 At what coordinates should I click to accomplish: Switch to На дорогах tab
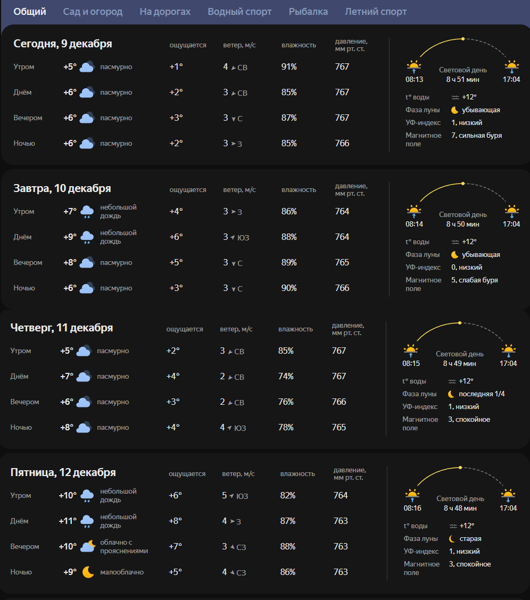tap(165, 12)
